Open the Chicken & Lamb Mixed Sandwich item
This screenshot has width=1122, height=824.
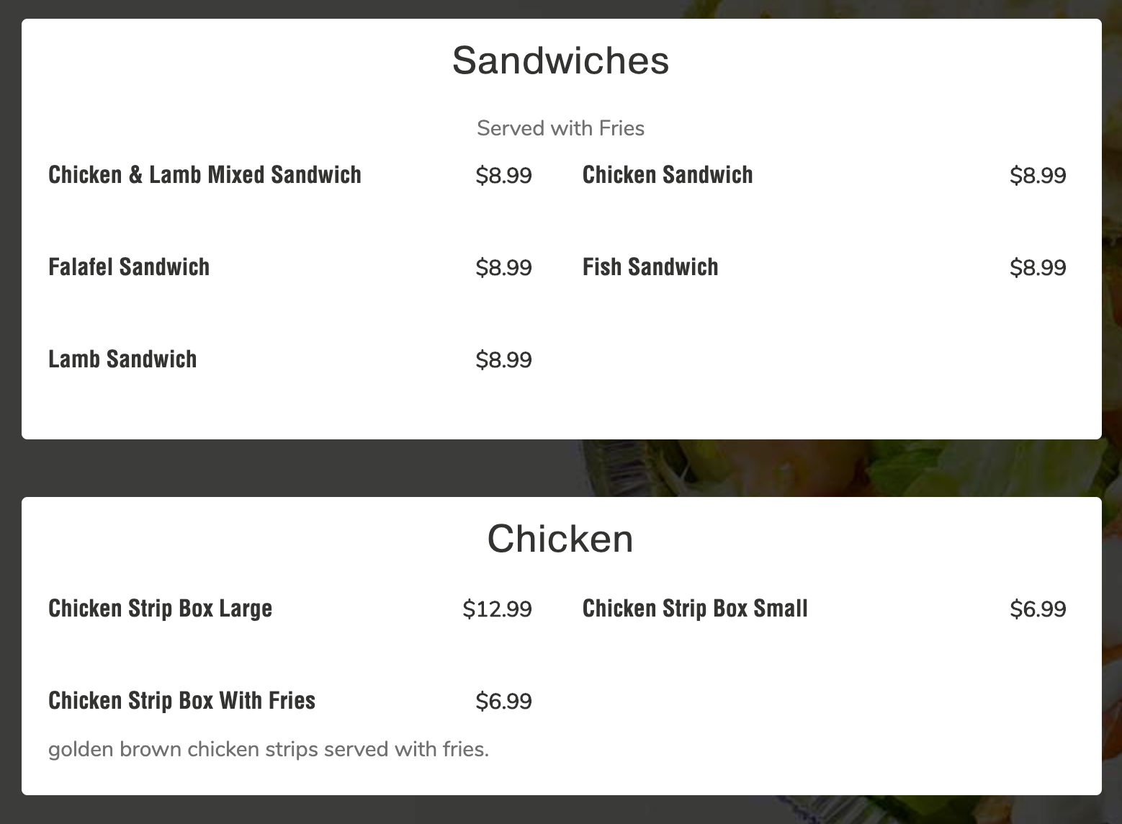point(205,175)
